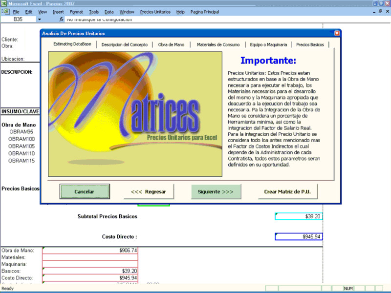
Task: Minimize the workbook window in menu bar
Action: pos(374,12)
